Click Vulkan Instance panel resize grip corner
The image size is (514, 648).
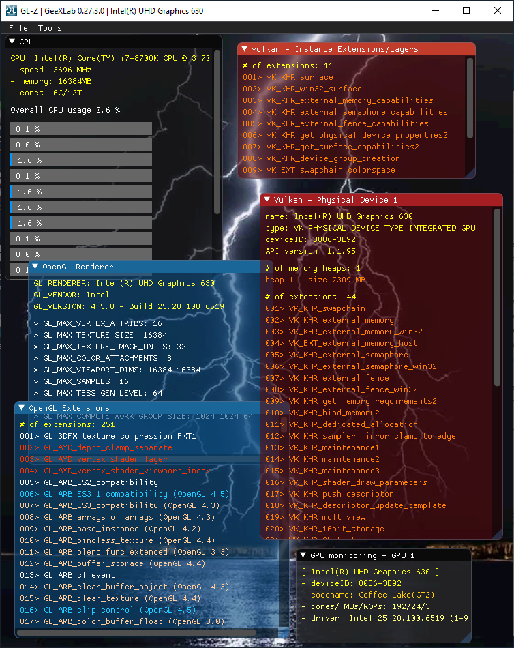click(x=470, y=173)
